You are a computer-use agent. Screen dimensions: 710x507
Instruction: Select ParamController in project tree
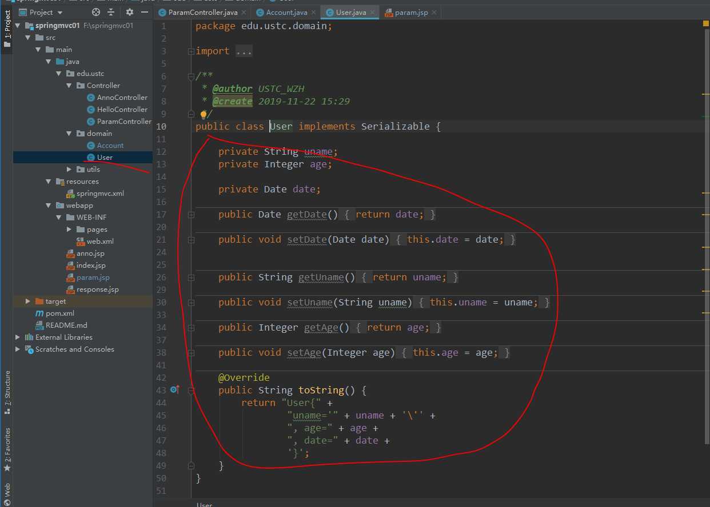click(124, 122)
